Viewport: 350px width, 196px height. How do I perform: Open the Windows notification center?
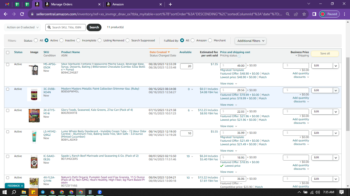pyautogui.click(x=342, y=192)
